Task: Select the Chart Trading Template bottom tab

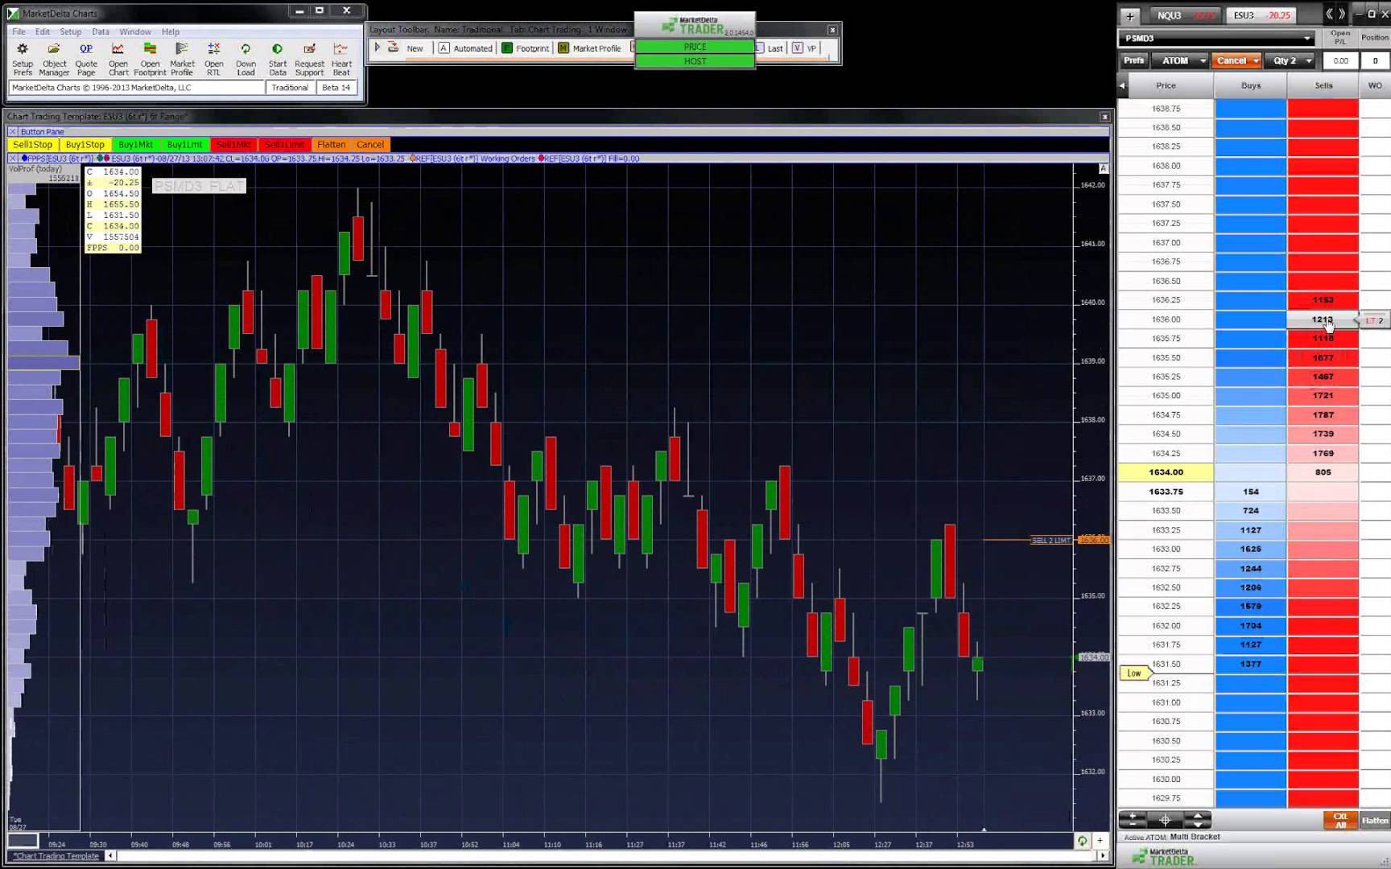Action: click(x=56, y=856)
